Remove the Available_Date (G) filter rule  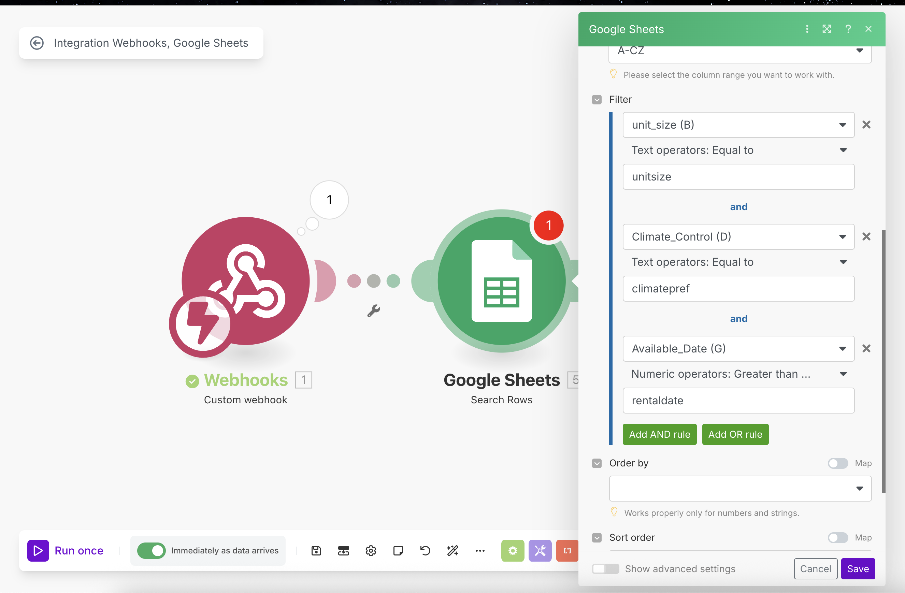pos(866,348)
